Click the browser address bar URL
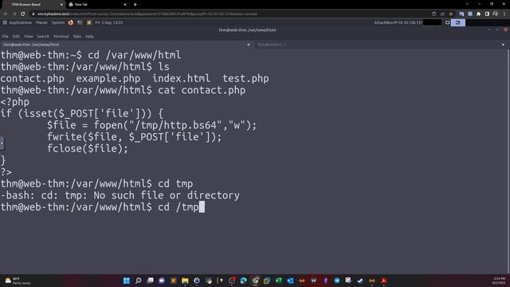The height and width of the screenshot is (287, 510). coord(147,14)
